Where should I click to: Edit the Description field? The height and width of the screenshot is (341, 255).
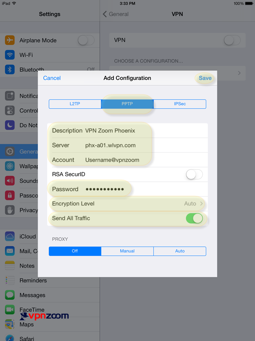pos(127,131)
